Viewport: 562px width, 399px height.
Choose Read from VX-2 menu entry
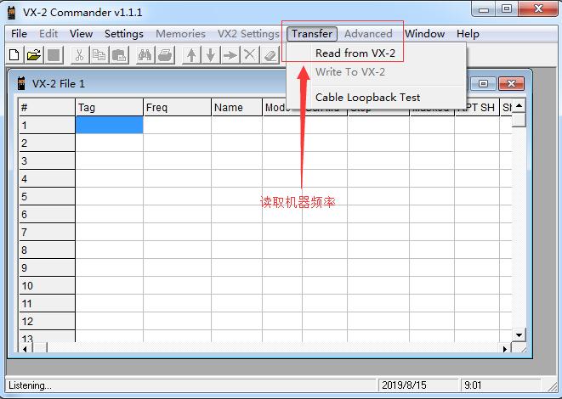[355, 53]
